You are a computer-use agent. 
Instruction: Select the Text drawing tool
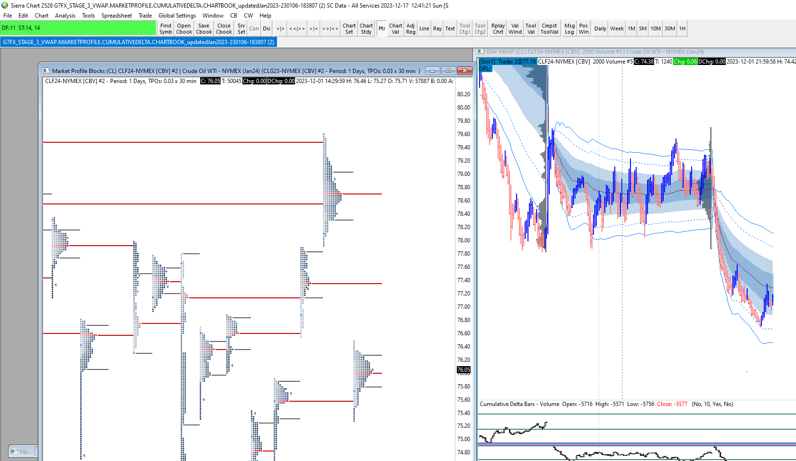450,29
